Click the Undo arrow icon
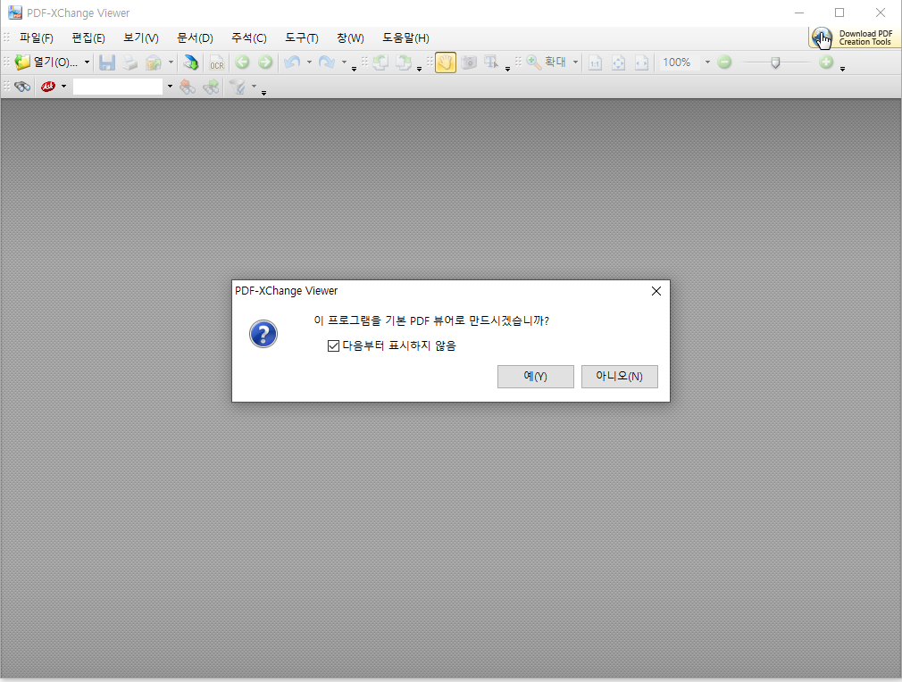The image size is (902, 682). coord(292,62)
